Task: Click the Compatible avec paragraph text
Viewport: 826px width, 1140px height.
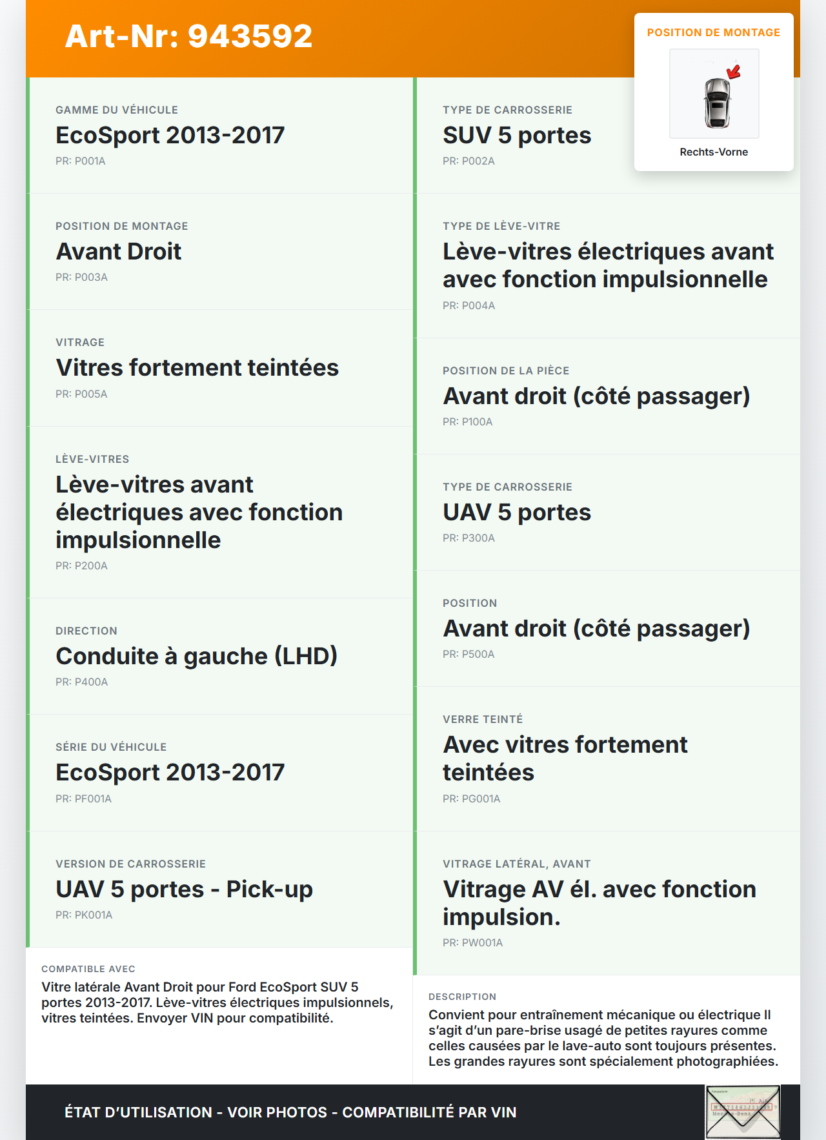Action: point(217,1003)
